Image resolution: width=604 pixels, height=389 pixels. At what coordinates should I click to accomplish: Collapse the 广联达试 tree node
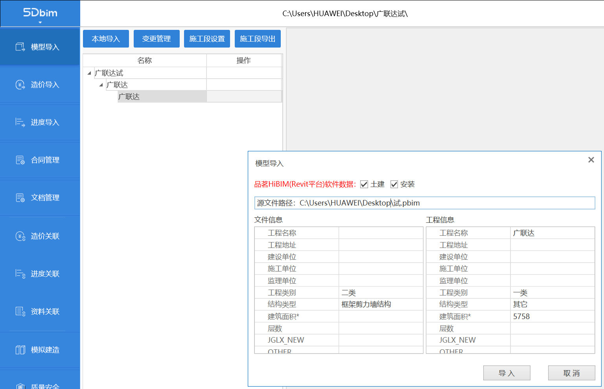(89, 73)
